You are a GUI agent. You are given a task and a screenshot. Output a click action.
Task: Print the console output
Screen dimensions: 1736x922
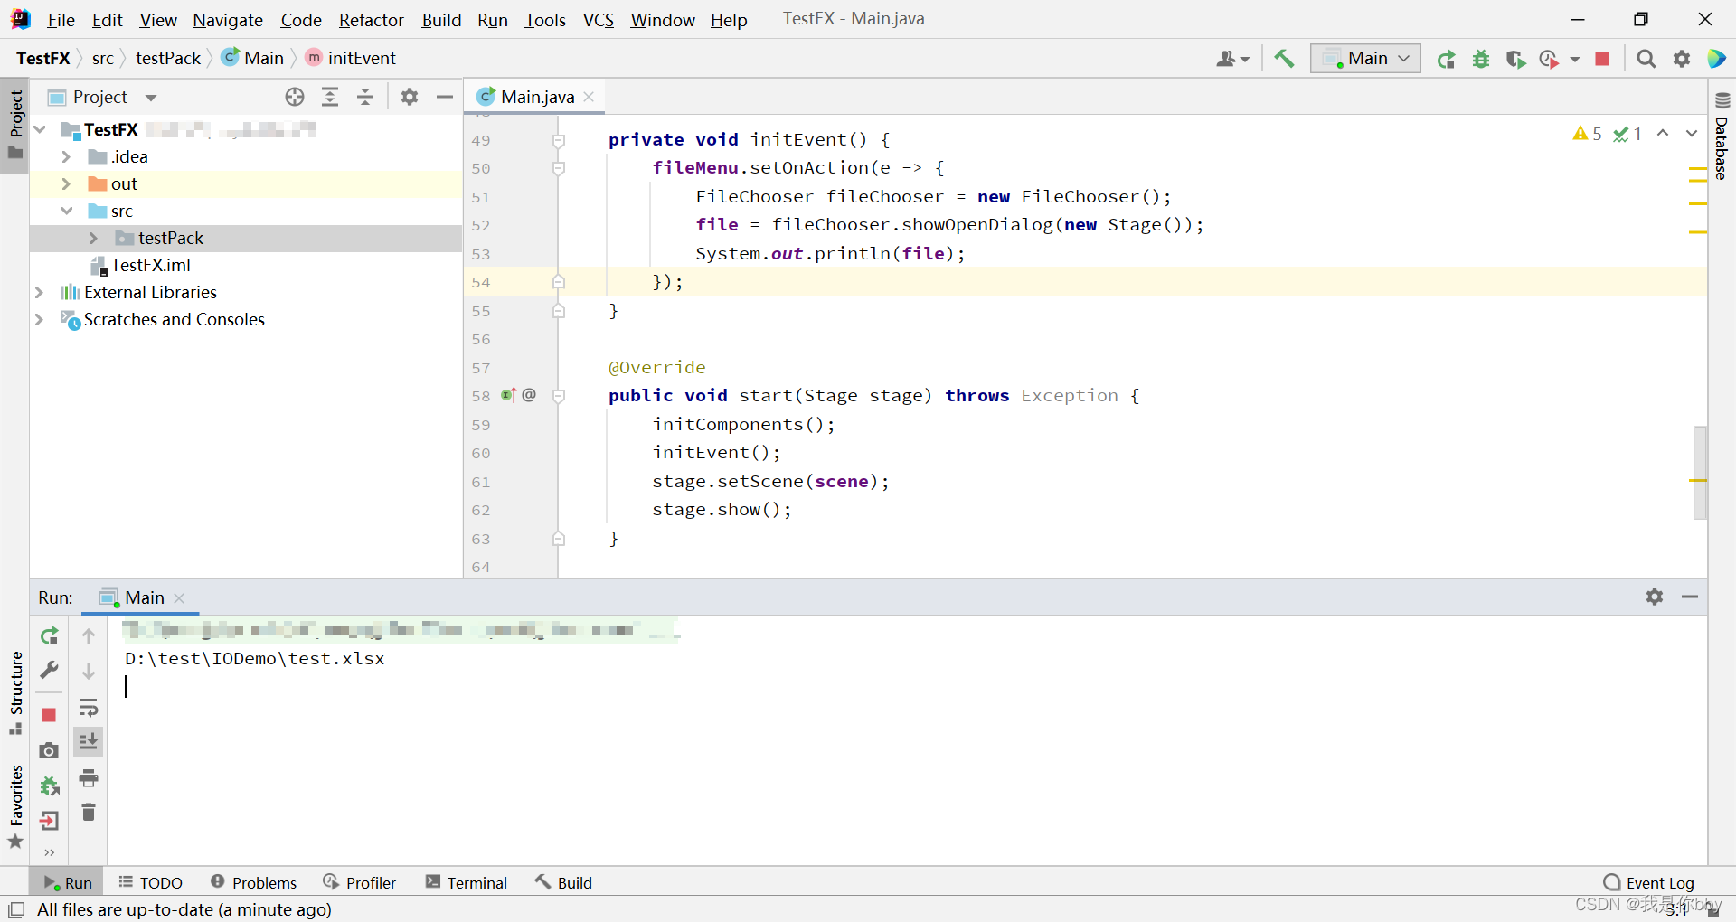click(x=89, y=777)
